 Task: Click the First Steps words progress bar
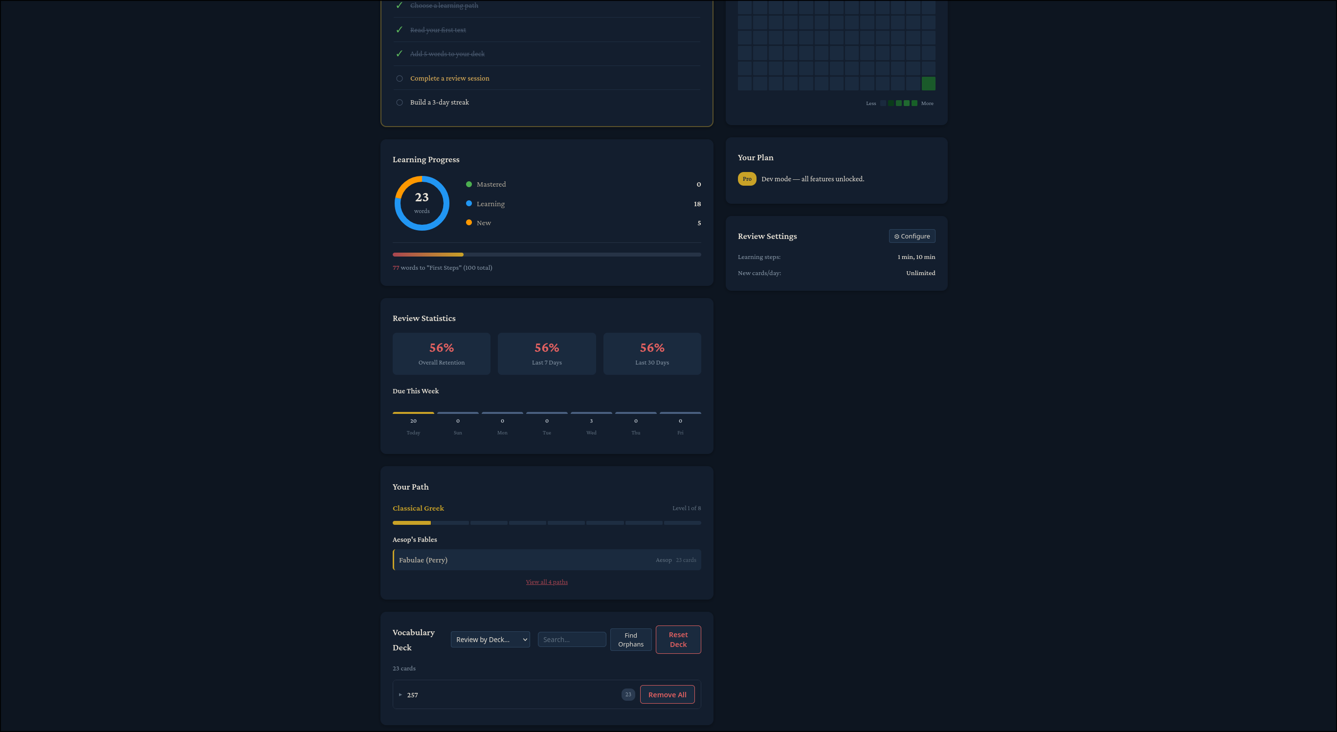[547, 255]
